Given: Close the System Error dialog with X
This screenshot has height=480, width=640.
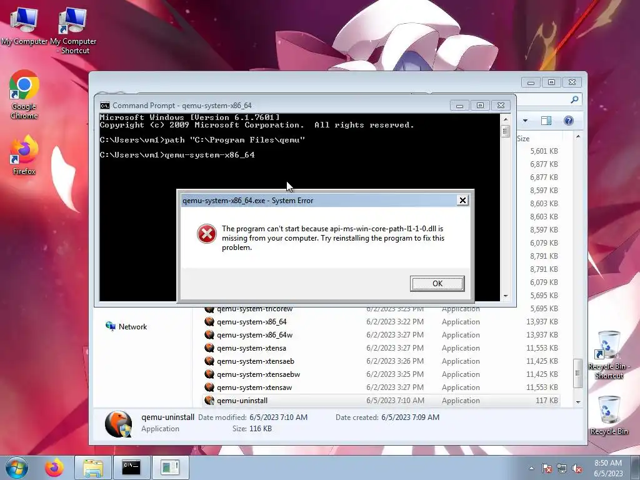Looking at the screenshot, I should (x=462, y=201).
